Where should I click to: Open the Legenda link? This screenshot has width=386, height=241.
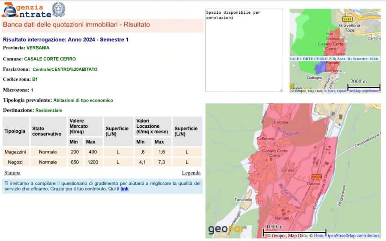click(x=191, y=173)
